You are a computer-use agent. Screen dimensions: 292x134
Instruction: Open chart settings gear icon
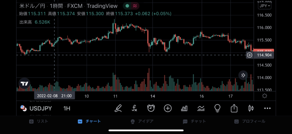[x=264, y=96]
